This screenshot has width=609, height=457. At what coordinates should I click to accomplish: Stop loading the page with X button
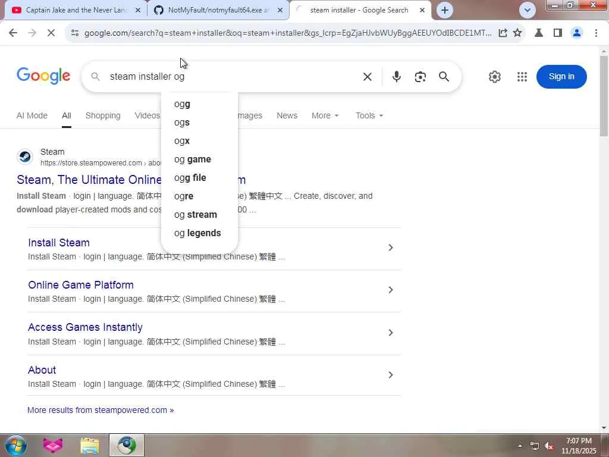click(51, 33)
